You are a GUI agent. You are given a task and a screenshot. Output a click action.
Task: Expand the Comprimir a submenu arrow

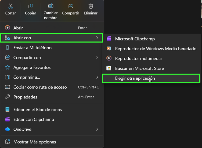pyautogui.click(x=97, y=77)
